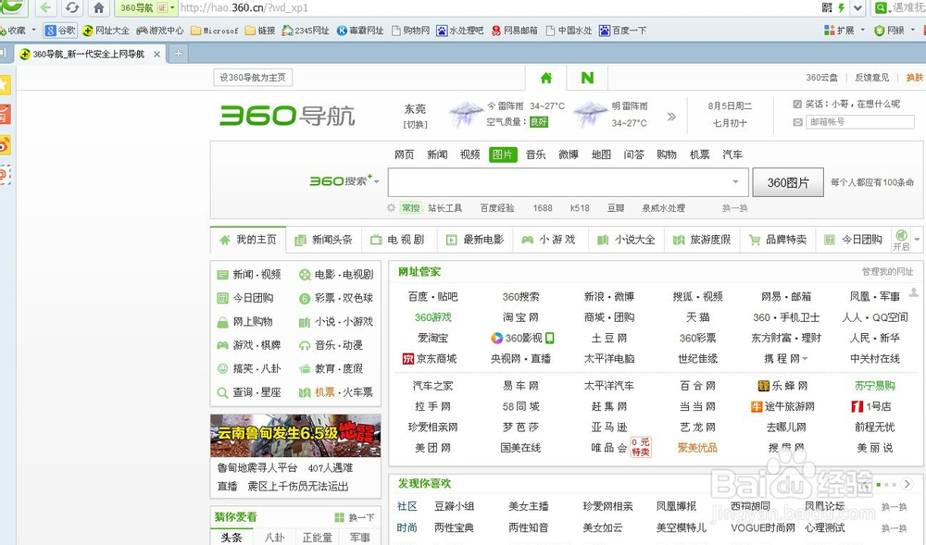The width and height of the screenshot is (926, 545).
Task: Click 切换 city switch link
Action: (x=415, y=125)
